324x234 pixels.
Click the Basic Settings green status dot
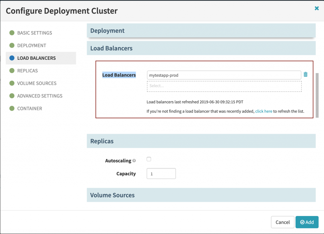(x=12, y=33)
